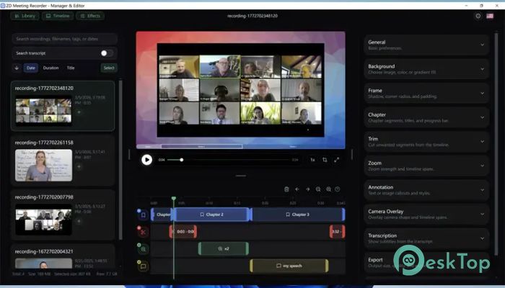
Task: Click the chapter track bookmark icon
Action: 143,215
